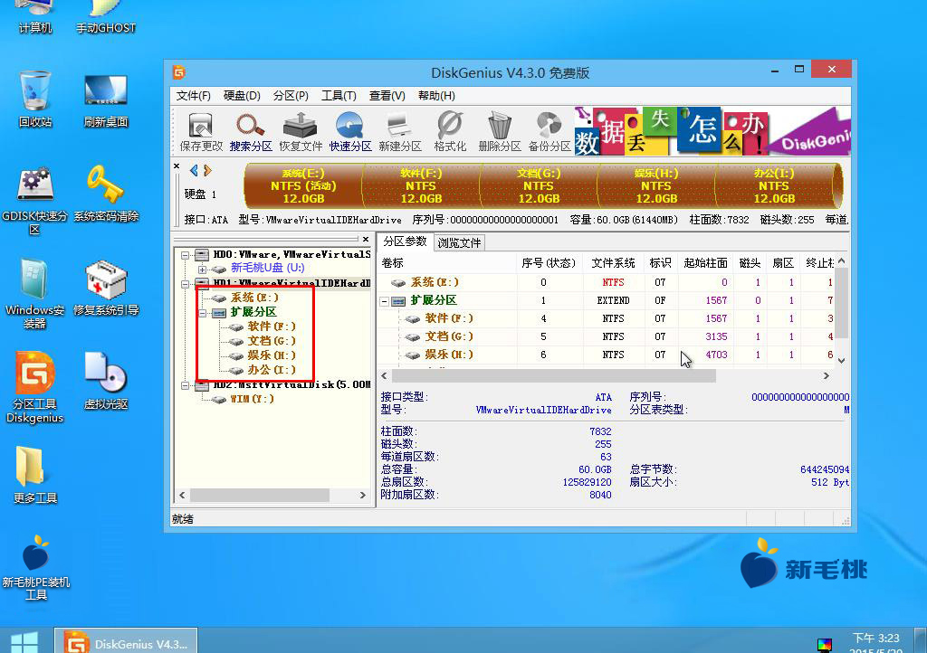Open the 计算机 desktop icon
This screenshot has height=653, width=927.
(x=35, y=18)
